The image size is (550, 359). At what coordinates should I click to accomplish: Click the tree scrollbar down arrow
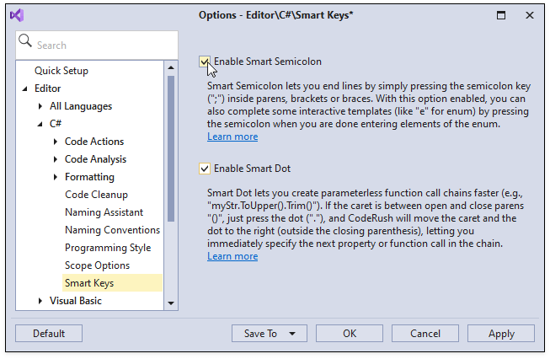point(171,303)
